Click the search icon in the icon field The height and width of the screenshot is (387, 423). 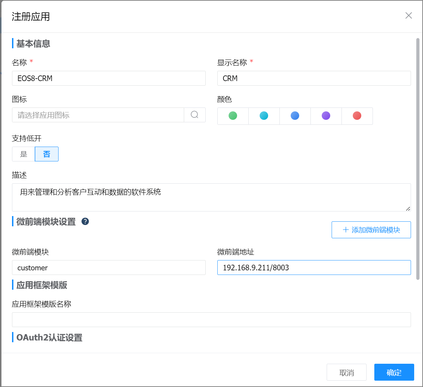(x=194, y=115)
